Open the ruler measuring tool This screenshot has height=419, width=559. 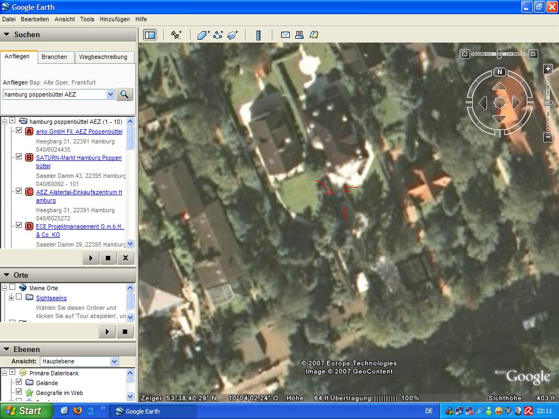click(258, 35)
